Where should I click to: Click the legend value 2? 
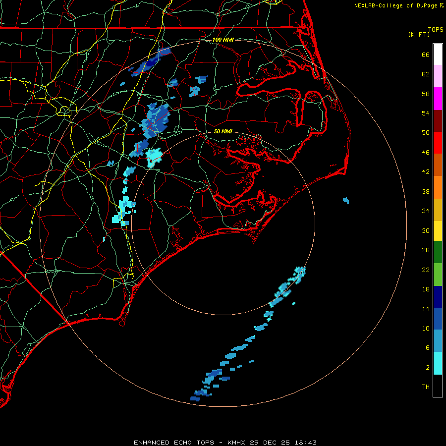(x=428, y=368)
